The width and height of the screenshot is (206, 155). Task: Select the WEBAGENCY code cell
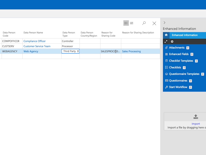click(x=12, y=51)
